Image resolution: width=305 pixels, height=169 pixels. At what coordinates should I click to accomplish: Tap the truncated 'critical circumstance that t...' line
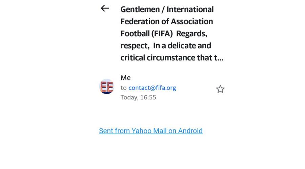tap(172, 58)
